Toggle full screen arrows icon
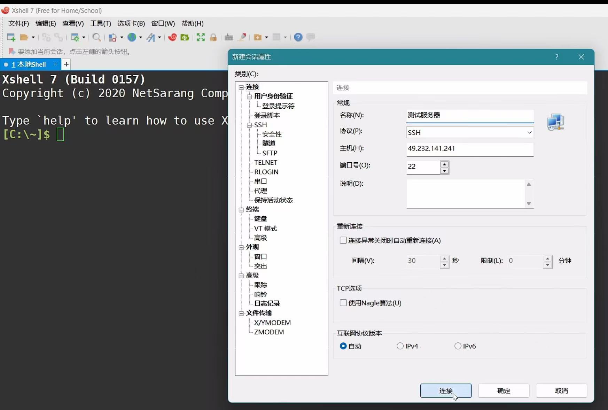Viewport: 608px width, 410px height. tap(201, 37)
